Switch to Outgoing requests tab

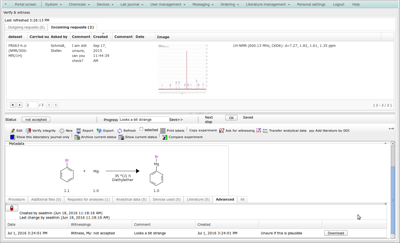click(26, 27)
